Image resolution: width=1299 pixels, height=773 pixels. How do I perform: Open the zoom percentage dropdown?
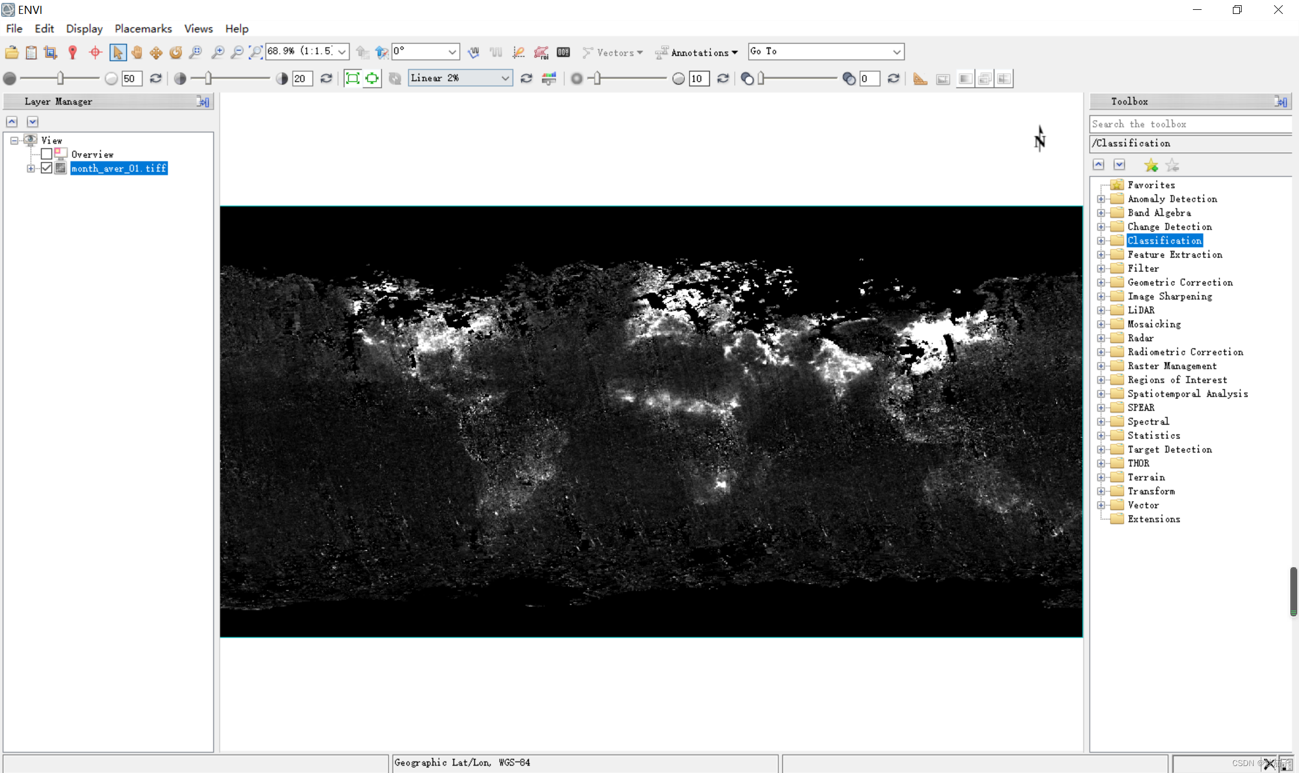tap(342, 52)
